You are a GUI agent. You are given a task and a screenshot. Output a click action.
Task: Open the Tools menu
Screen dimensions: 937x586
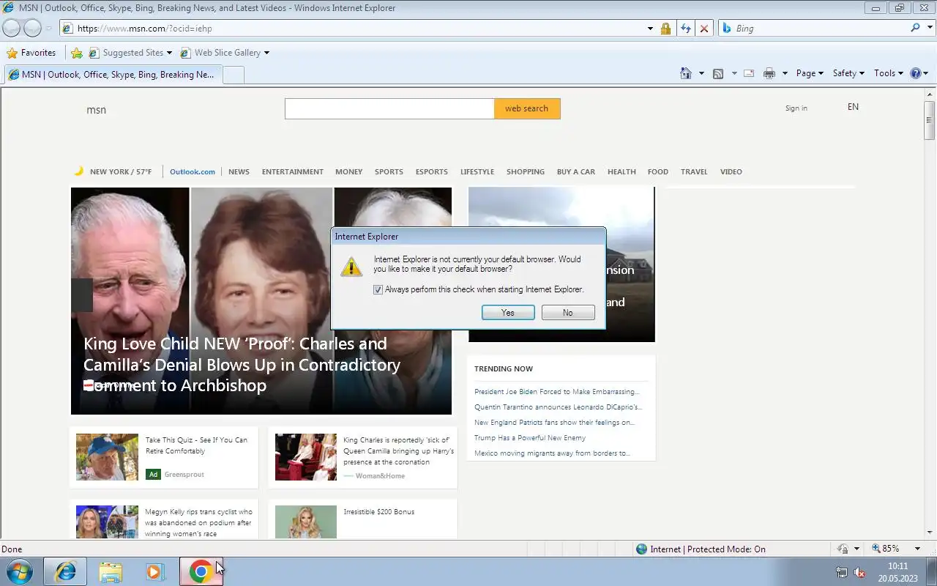coord(889,73)
